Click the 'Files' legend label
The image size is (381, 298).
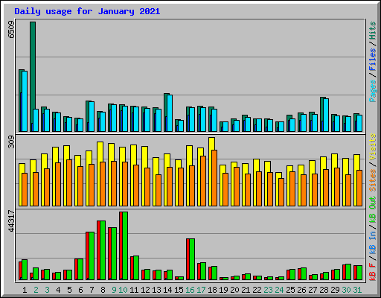pyautogui.click(x=372, y=60)
